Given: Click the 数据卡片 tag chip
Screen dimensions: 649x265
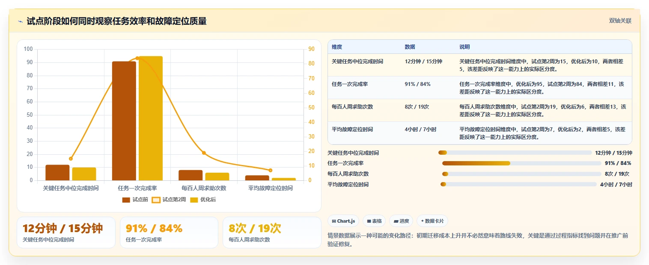Looking at the screenshot, I should [432, 221].
